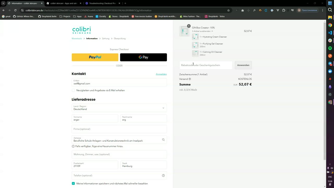This screenshot has height=188, width=334.
Task: Click the browser Back arrow
Action: [x=4, y=10]
